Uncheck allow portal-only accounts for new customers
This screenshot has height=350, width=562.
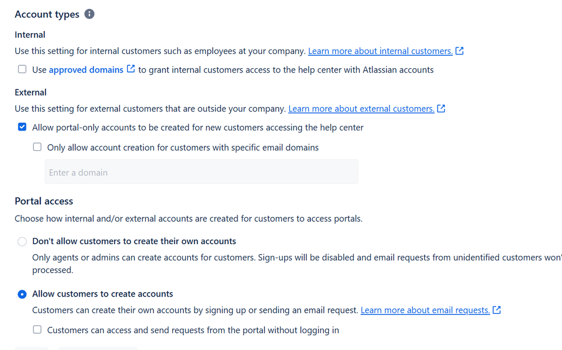point(22,127)
